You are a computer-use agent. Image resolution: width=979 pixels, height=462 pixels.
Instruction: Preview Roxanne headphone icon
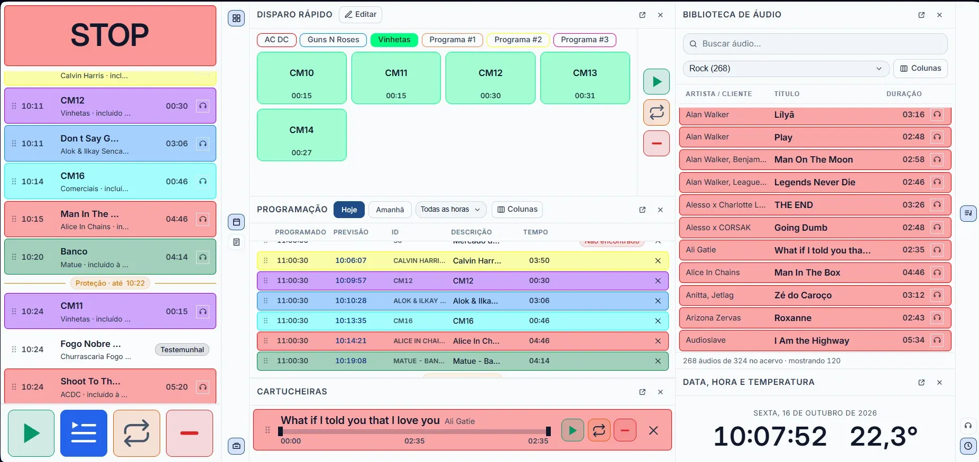(x=937, y=318)
